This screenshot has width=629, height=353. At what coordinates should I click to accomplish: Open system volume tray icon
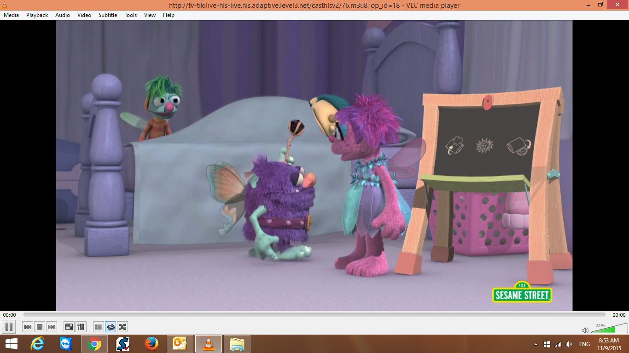569,344
